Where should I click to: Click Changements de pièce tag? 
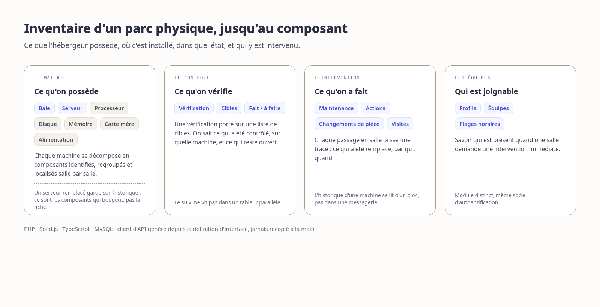tap(349, 124)
